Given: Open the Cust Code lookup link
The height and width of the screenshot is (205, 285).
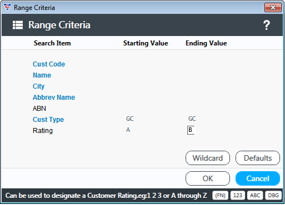Looking at the screenshot, I should [49, 64].
